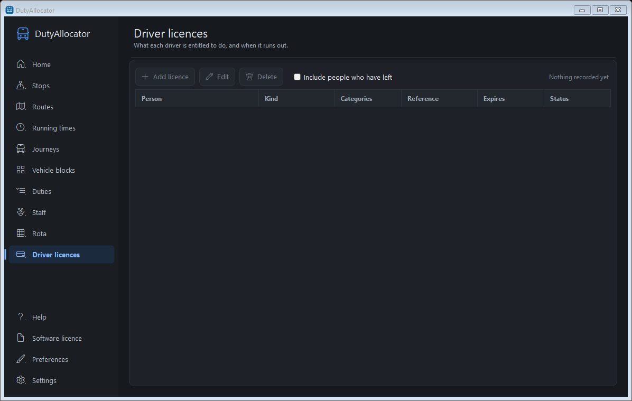
Task: Open the Help page
Action: click(61, 317)
